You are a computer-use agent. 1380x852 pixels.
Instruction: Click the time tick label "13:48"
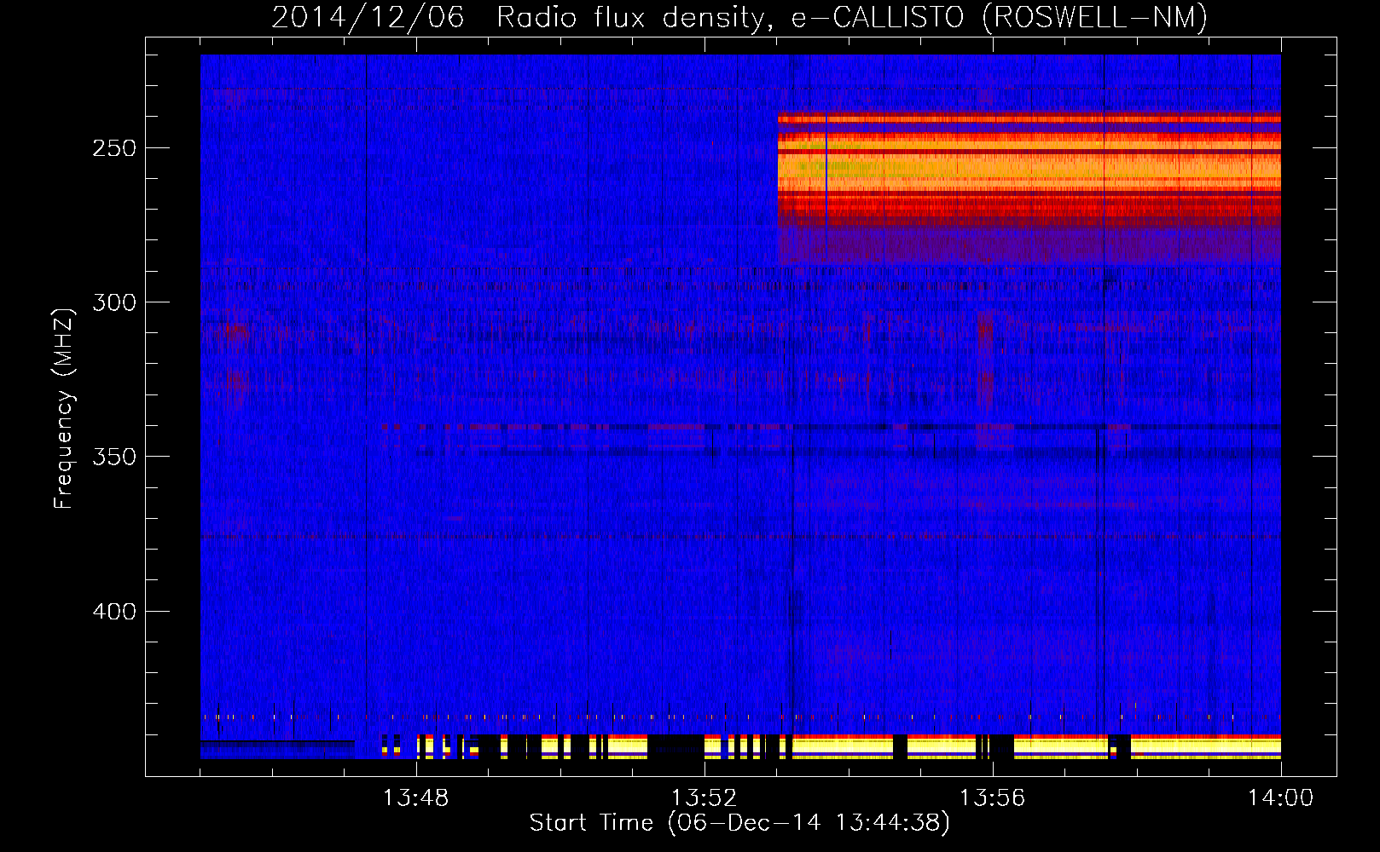click(x=415, y=798)
